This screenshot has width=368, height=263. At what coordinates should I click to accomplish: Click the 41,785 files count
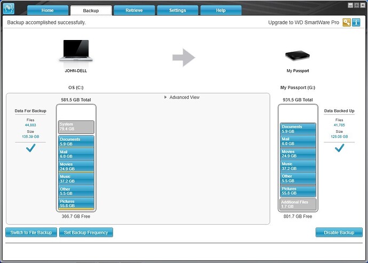pos(339,125)
